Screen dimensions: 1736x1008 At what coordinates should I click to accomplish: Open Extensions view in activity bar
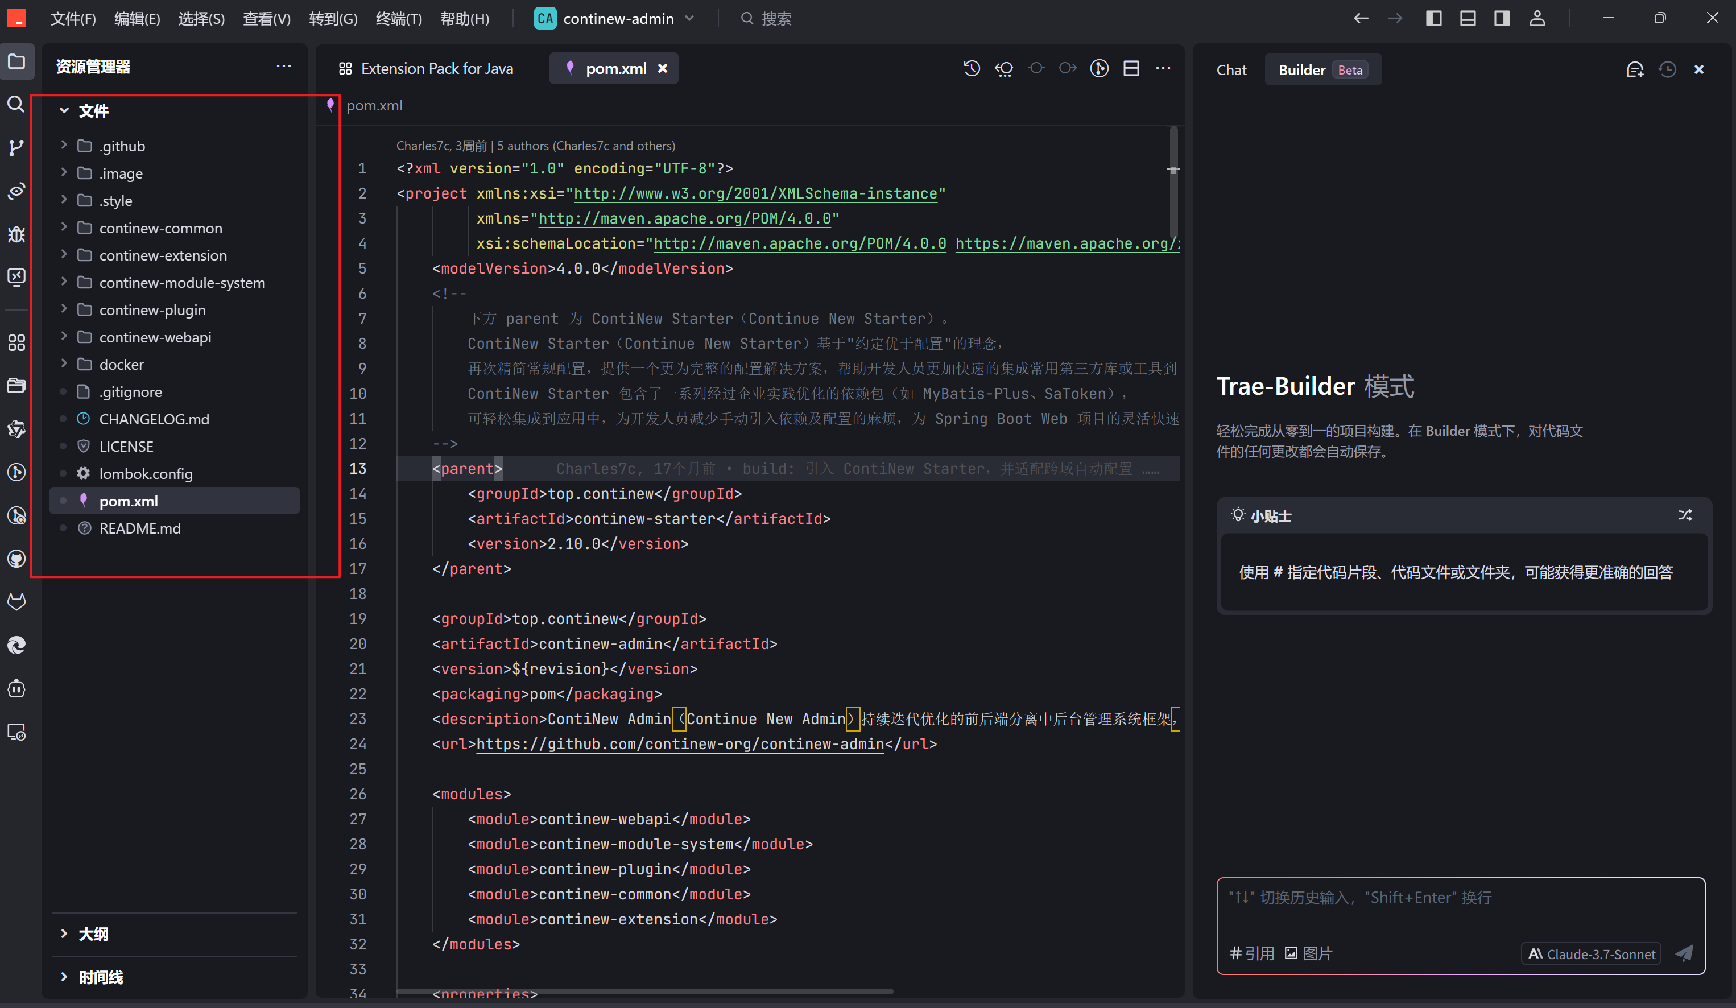click(16, 342)
